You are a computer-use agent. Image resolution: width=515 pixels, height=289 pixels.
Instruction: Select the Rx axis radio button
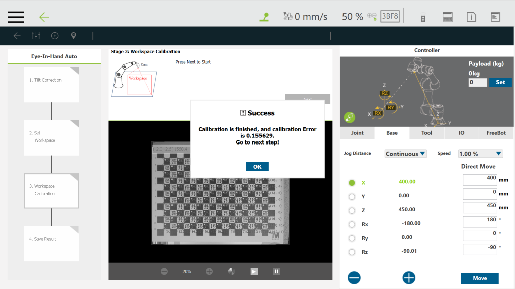click(352, 224)
